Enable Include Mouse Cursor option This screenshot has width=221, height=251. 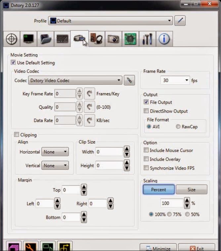[146, 150]
